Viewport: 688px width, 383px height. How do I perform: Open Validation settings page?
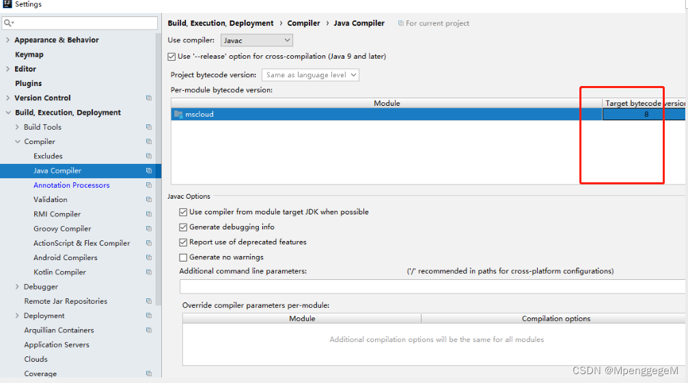pos(51,199)
